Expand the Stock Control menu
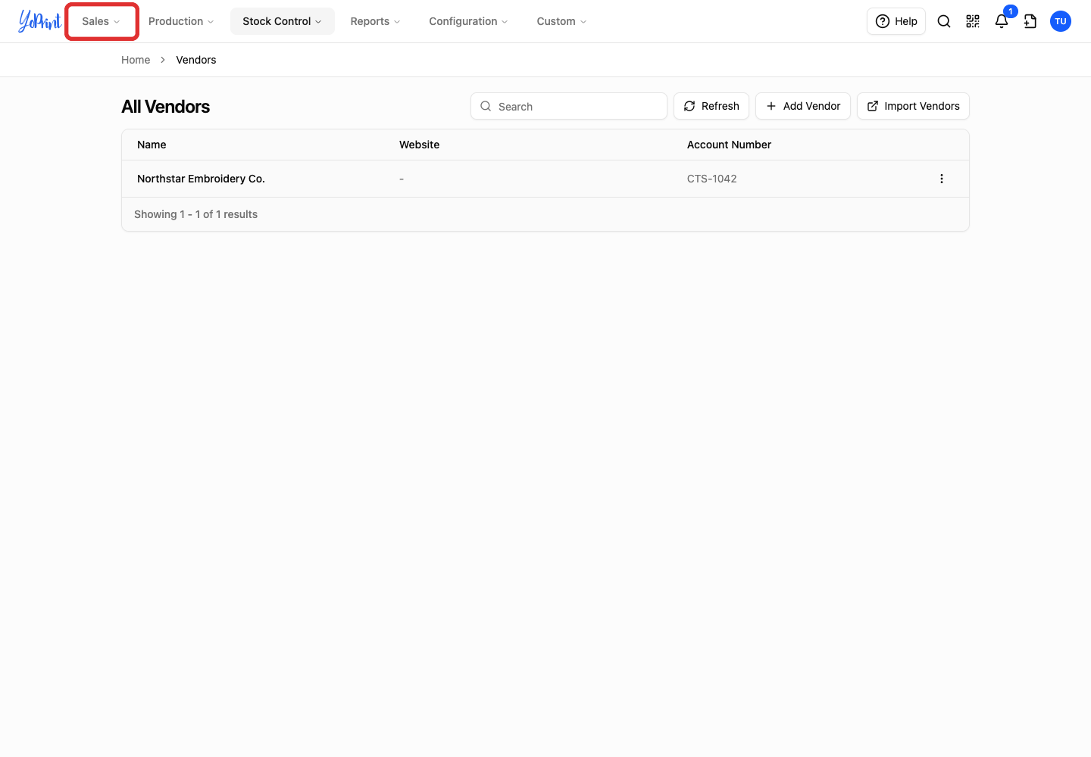 [283, 21]
